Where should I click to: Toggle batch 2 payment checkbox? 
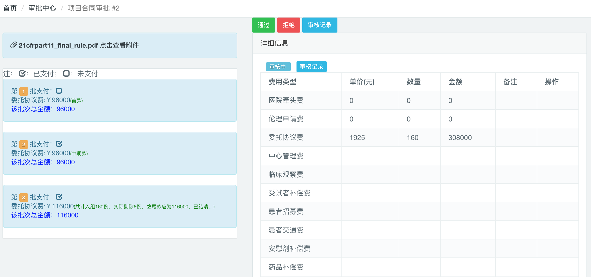click(59, 144)
